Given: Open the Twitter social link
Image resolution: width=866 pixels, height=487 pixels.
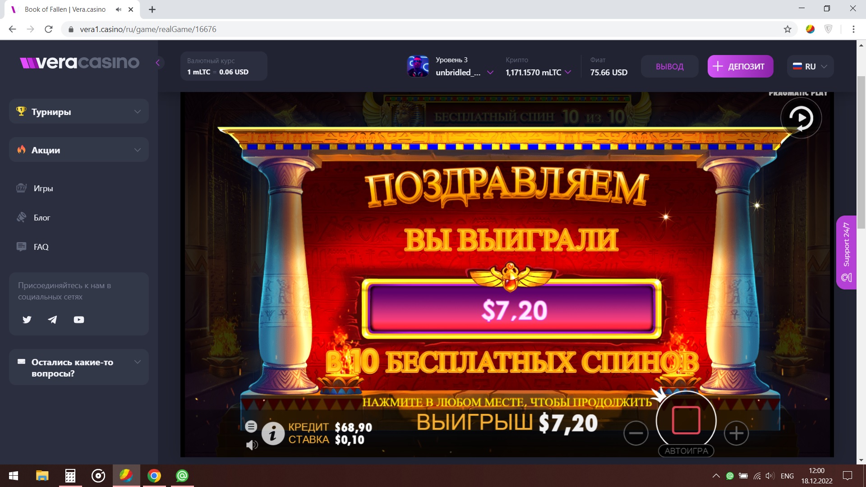Looking at the screenshot, I should coord(27,320).
